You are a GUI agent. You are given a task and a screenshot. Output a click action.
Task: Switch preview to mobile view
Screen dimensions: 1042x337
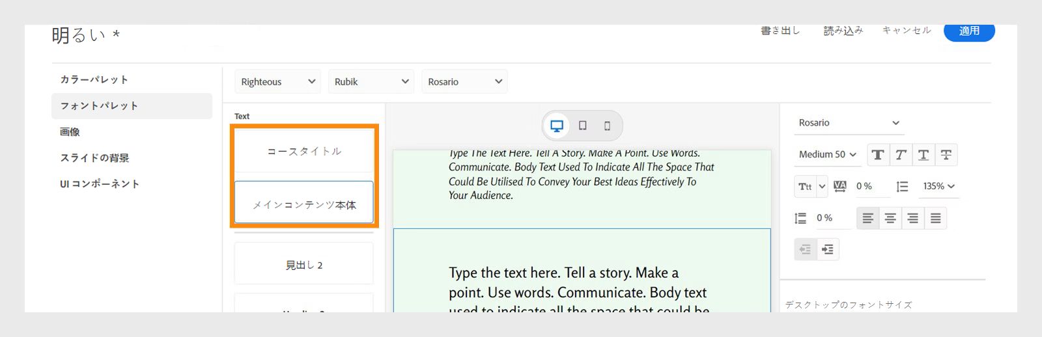607,126
